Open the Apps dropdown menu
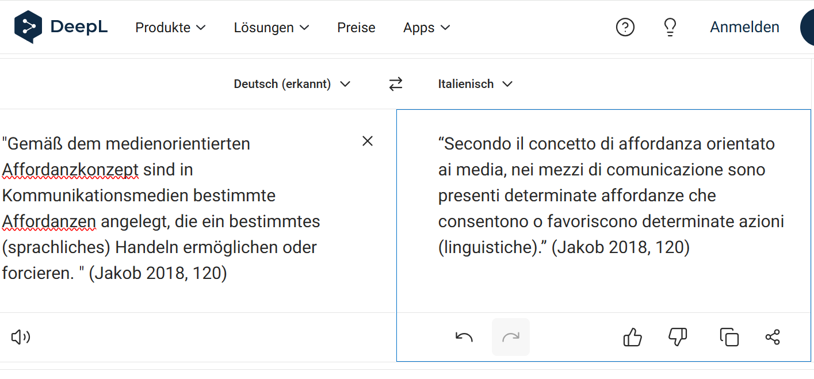 pos(427,28)
